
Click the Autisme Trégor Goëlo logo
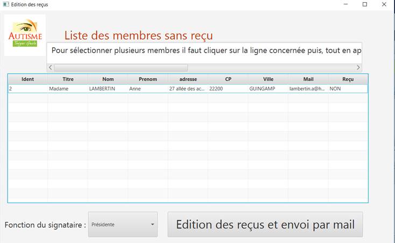tap(25, 35)
